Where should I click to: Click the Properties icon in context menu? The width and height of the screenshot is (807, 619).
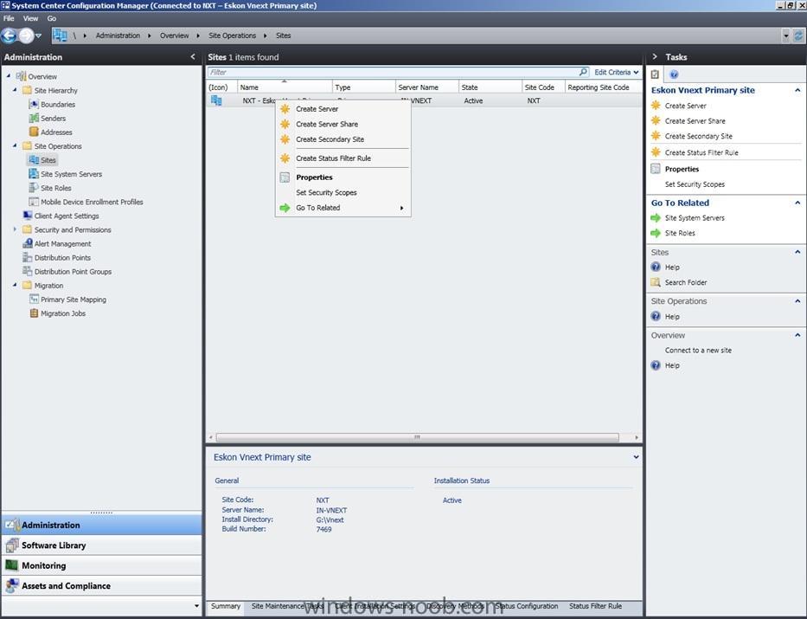click(285, 177)
